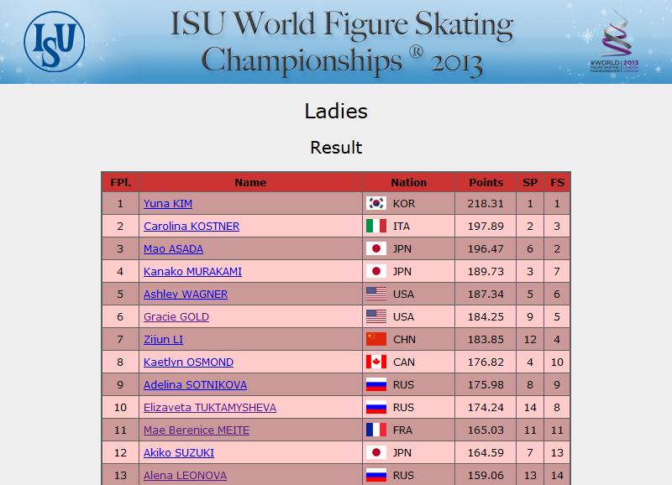This screenshot has width=672, height=485.
Task: Open the Mae Berenice MEITE link
Action: point(197,430)
